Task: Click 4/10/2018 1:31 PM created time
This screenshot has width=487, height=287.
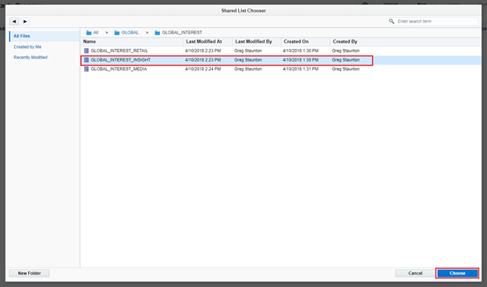Action: (300, 69)
